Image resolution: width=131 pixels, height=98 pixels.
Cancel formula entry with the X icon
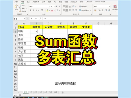(x=31, y=19)
